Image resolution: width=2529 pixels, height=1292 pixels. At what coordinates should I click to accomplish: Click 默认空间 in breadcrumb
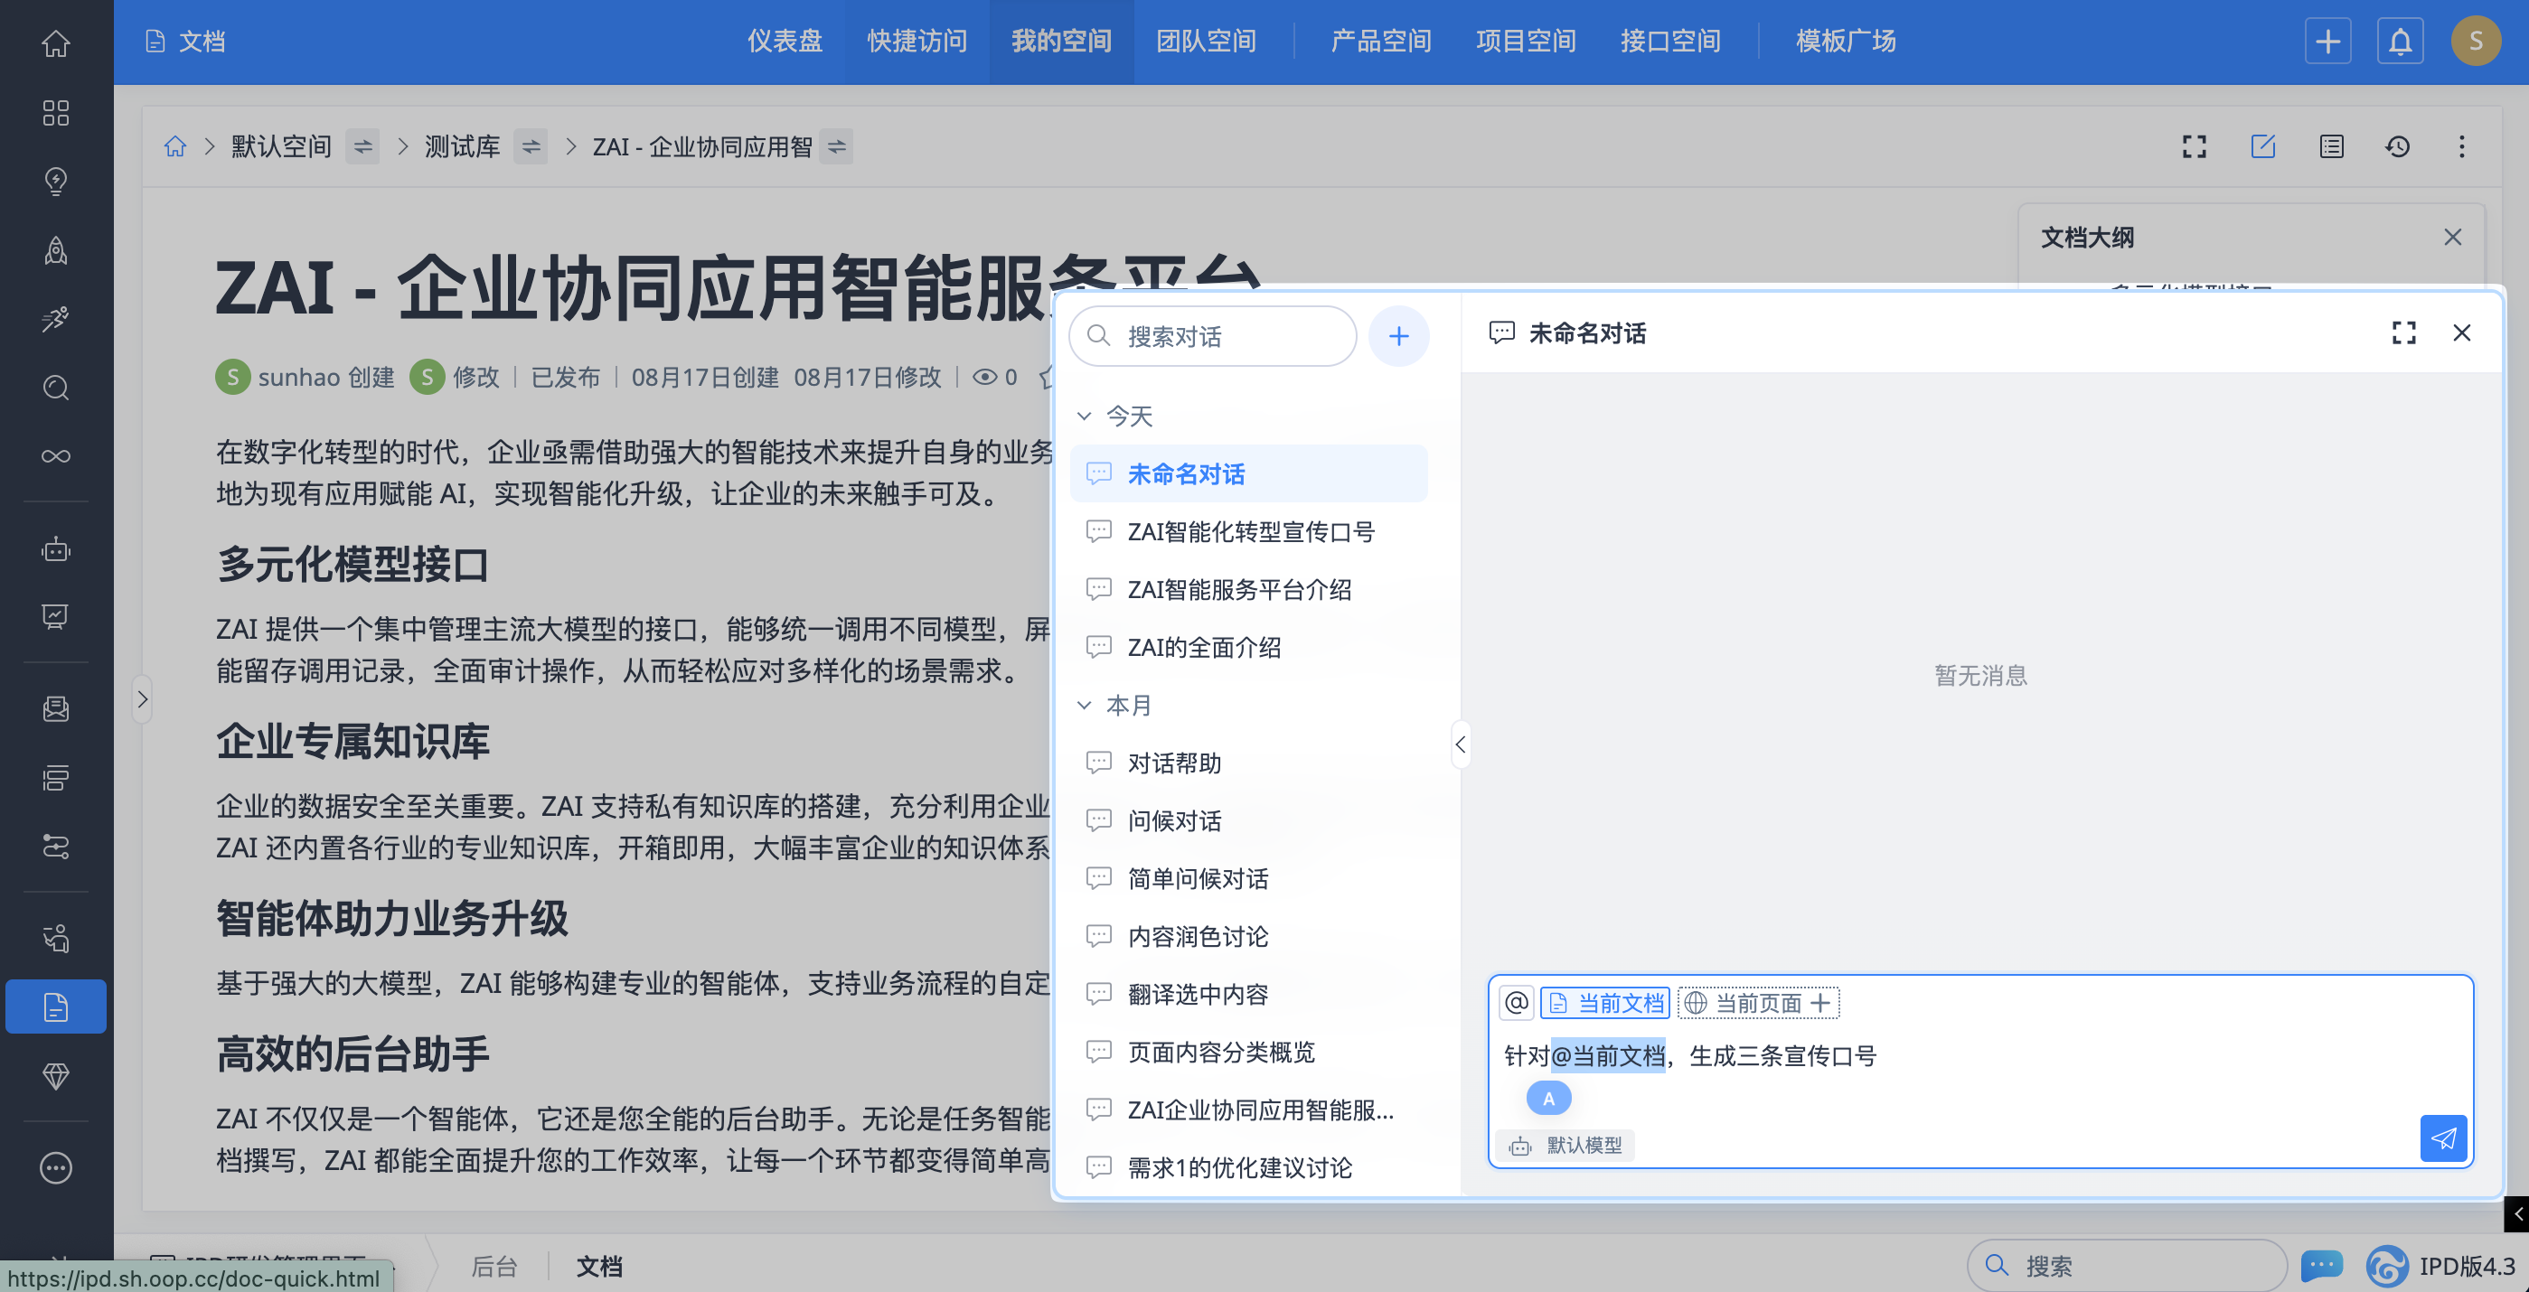click(281, 147)
